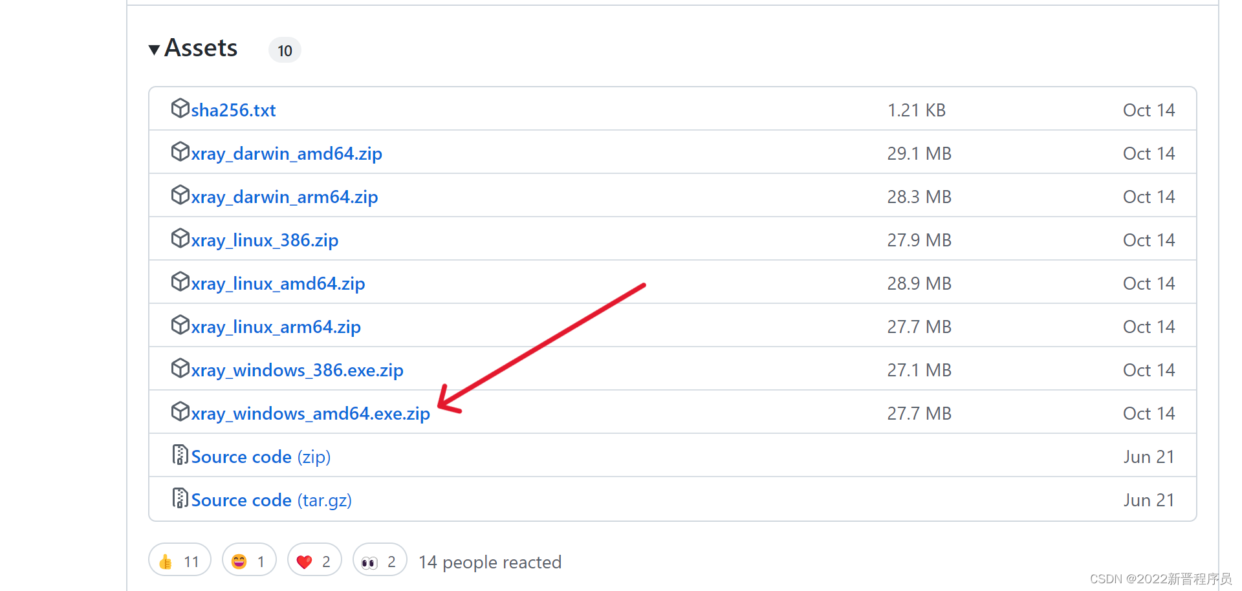
Task: Click the 28.9 MB size value
Action: 919,284
